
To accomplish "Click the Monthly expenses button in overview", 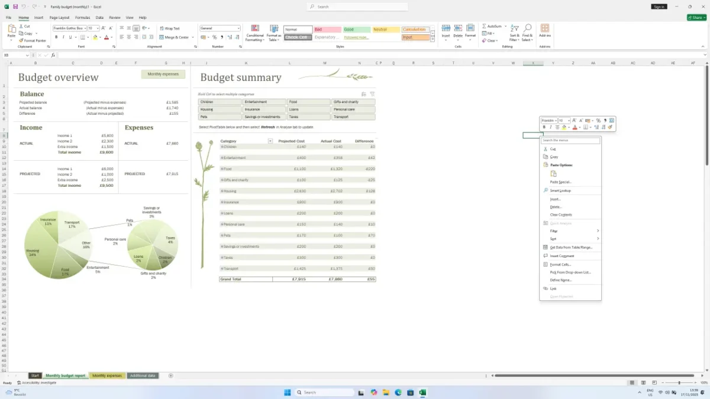I will tap(163, 74).
